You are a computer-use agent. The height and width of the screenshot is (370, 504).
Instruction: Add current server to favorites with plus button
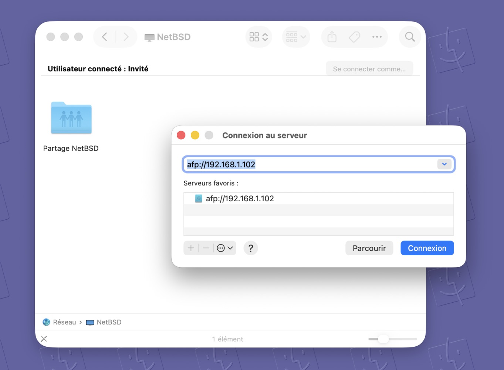[x=190, y=248]
